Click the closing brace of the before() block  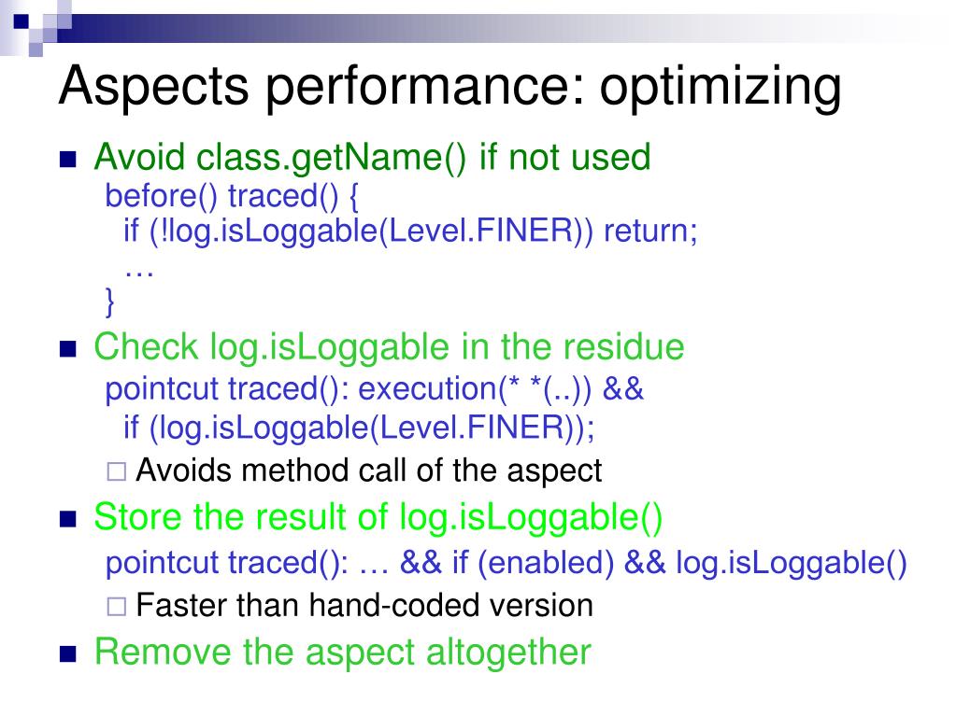(109, 302)
